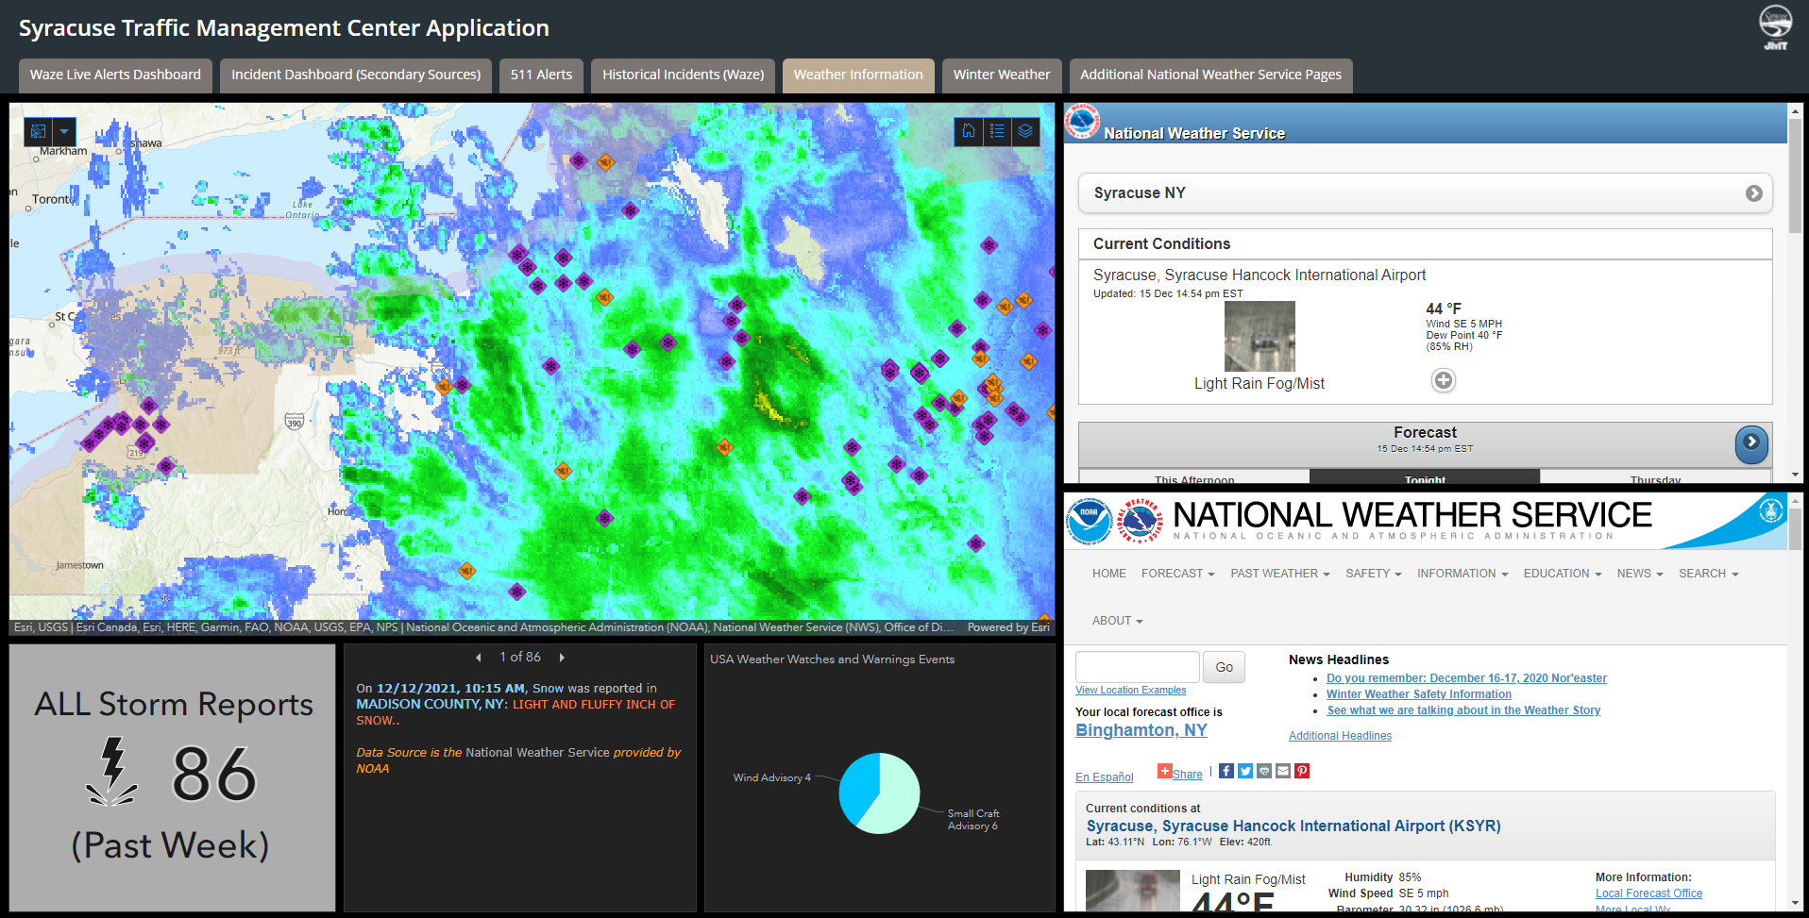
Task: Click the Wind Advisory pie slice
Action: pyautogui.click(x=857, y=787)
